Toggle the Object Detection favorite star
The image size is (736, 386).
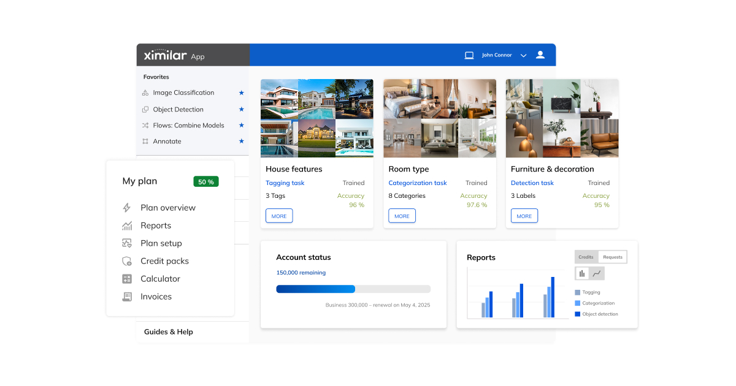[x=242, y=109]
